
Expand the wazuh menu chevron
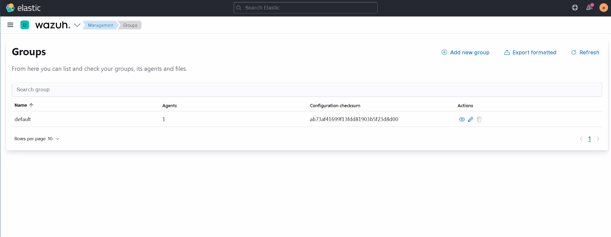(77, 25)
